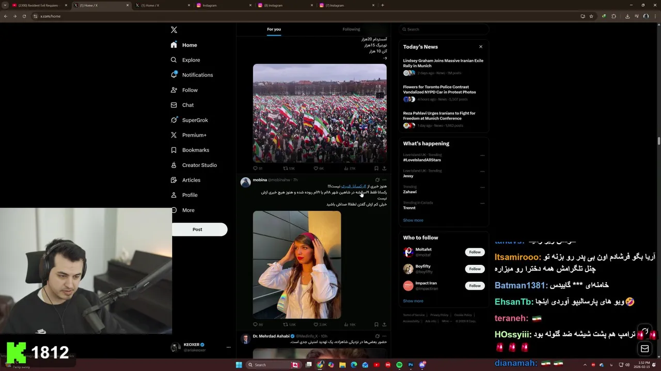The height and width of the screenshot is (371, 661).
Task: Open options for Zahawi trend
Action: click(482, 187)
